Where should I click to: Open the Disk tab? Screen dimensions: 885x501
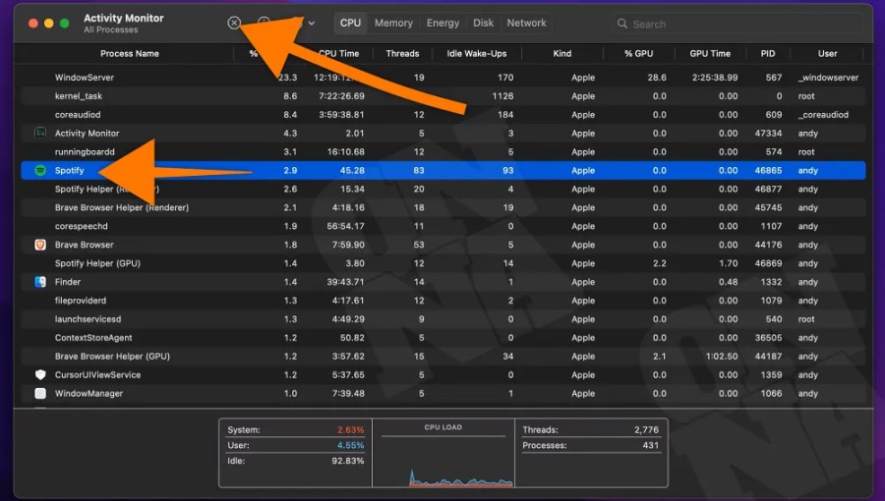tap(483, 23)
